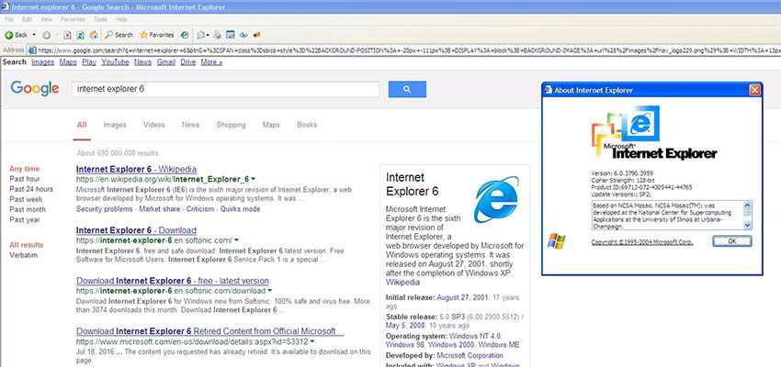The image size is (781, 367).
Task: Open the Search pane from the toolbar
Action: 119,34
